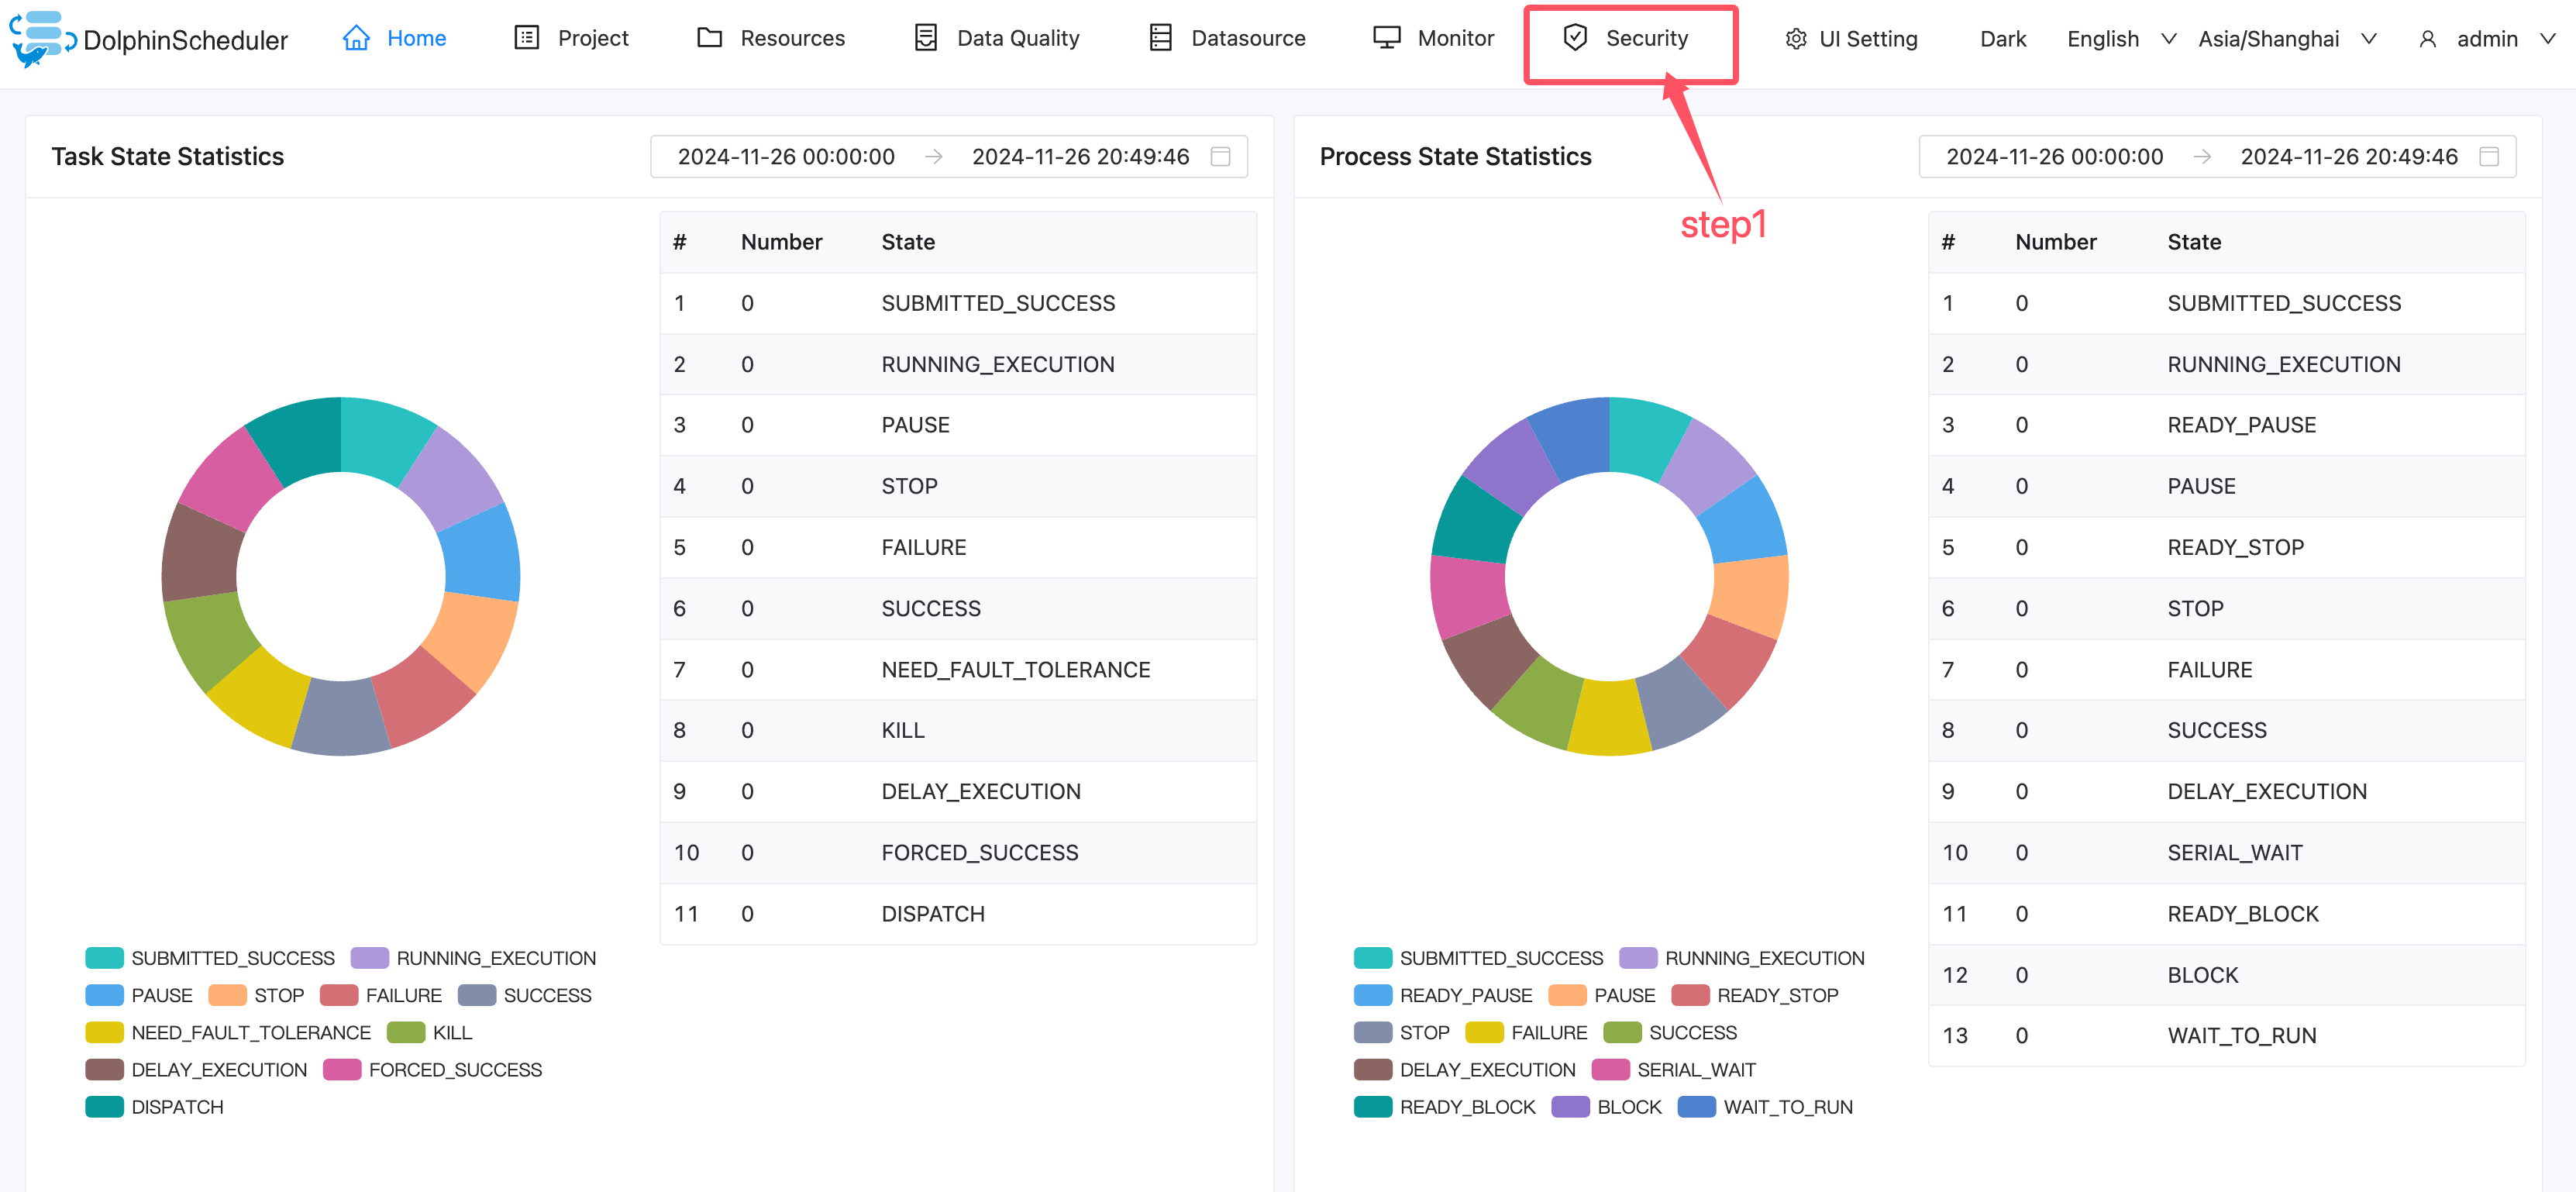Viewport: 2576px width, 1192px height.
Task: Click the Resources folder icon
Action: (709, 38)
